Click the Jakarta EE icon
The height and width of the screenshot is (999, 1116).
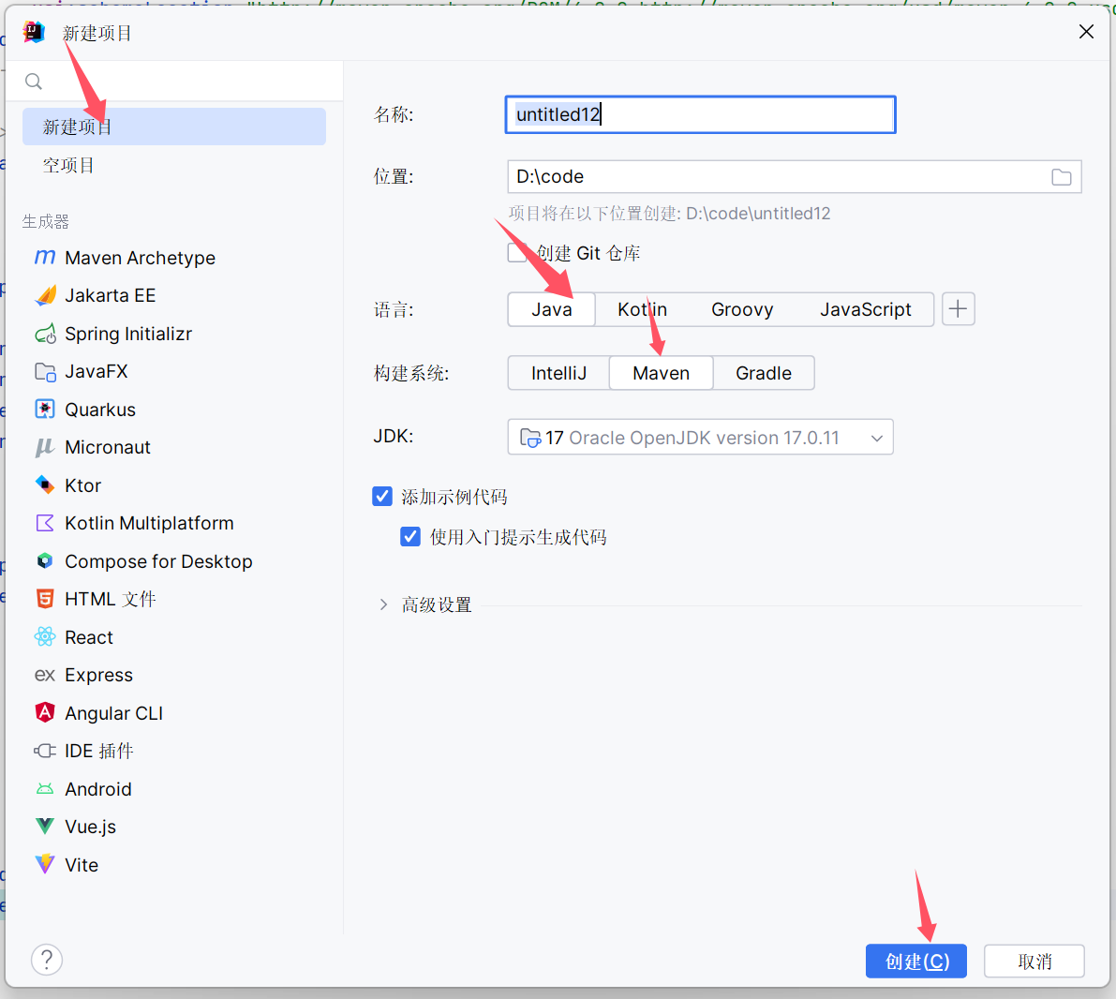point(45,295)
